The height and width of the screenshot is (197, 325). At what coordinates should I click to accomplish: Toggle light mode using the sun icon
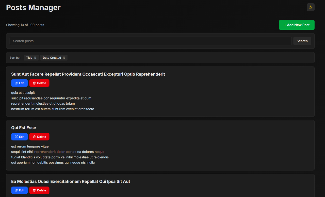click(311, 7)
